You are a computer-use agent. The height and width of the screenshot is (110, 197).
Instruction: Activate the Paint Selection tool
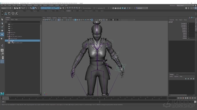click(2, 27)
